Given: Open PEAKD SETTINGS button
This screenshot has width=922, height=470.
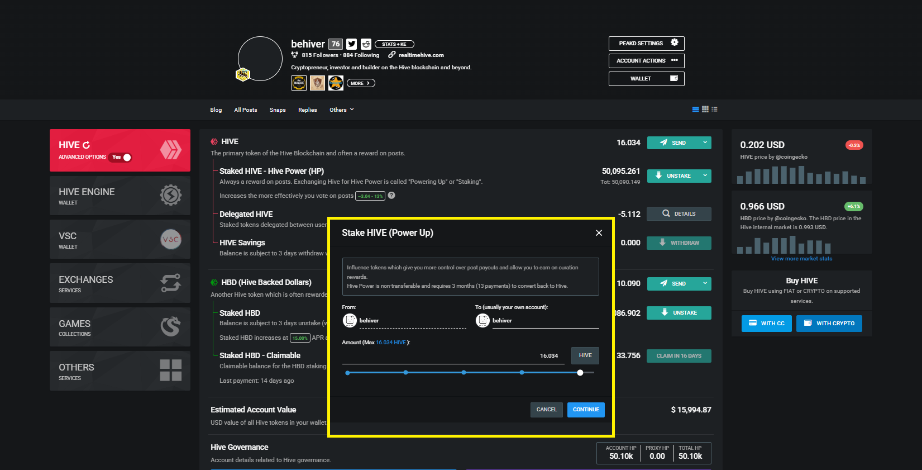Looking at the screenshot, I should (x=647, y=44).
